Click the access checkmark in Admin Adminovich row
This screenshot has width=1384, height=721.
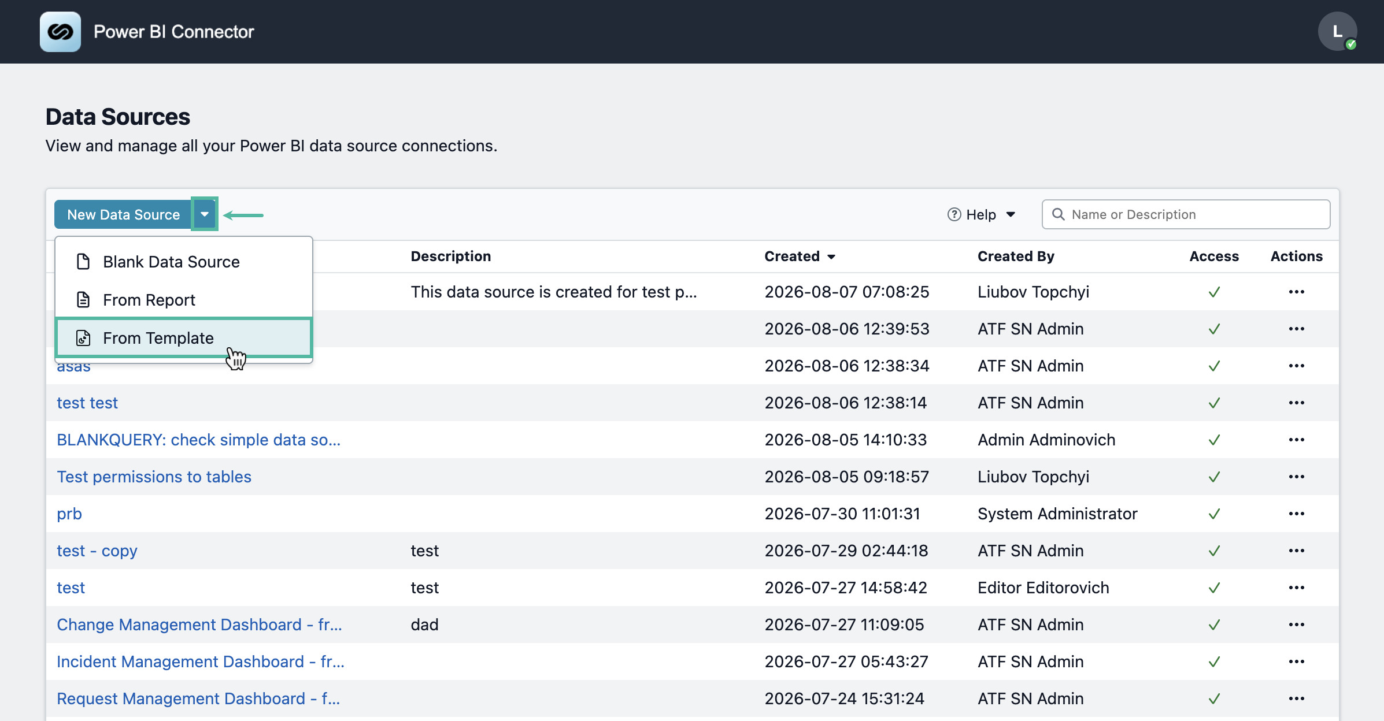pos(1214,440)
